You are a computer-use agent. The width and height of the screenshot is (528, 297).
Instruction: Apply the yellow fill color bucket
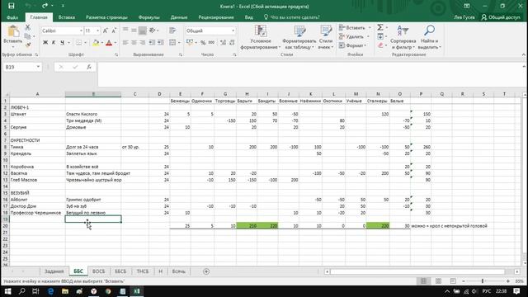coord(96,42)
